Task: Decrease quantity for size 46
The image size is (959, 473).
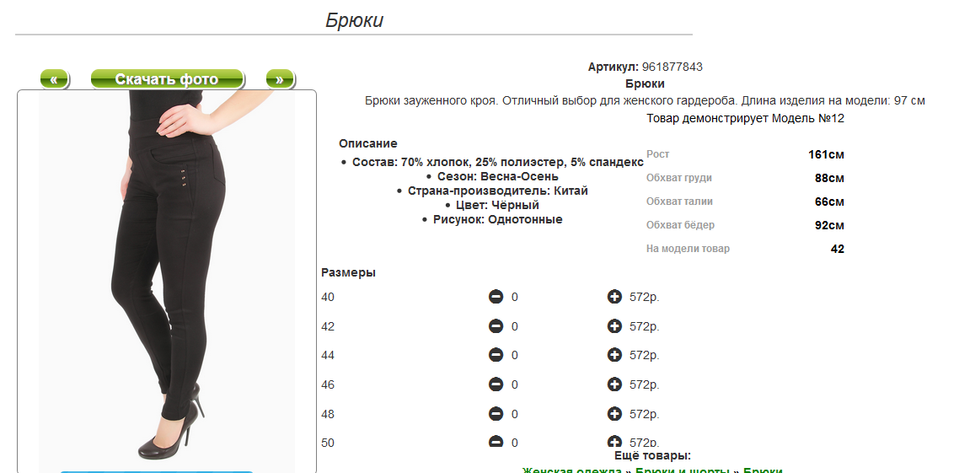Action: [x=496, y=384]
